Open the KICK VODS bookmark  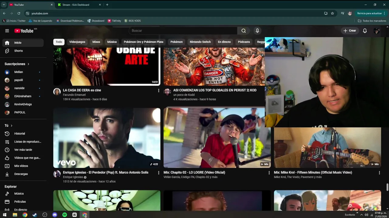coord(133,21)
